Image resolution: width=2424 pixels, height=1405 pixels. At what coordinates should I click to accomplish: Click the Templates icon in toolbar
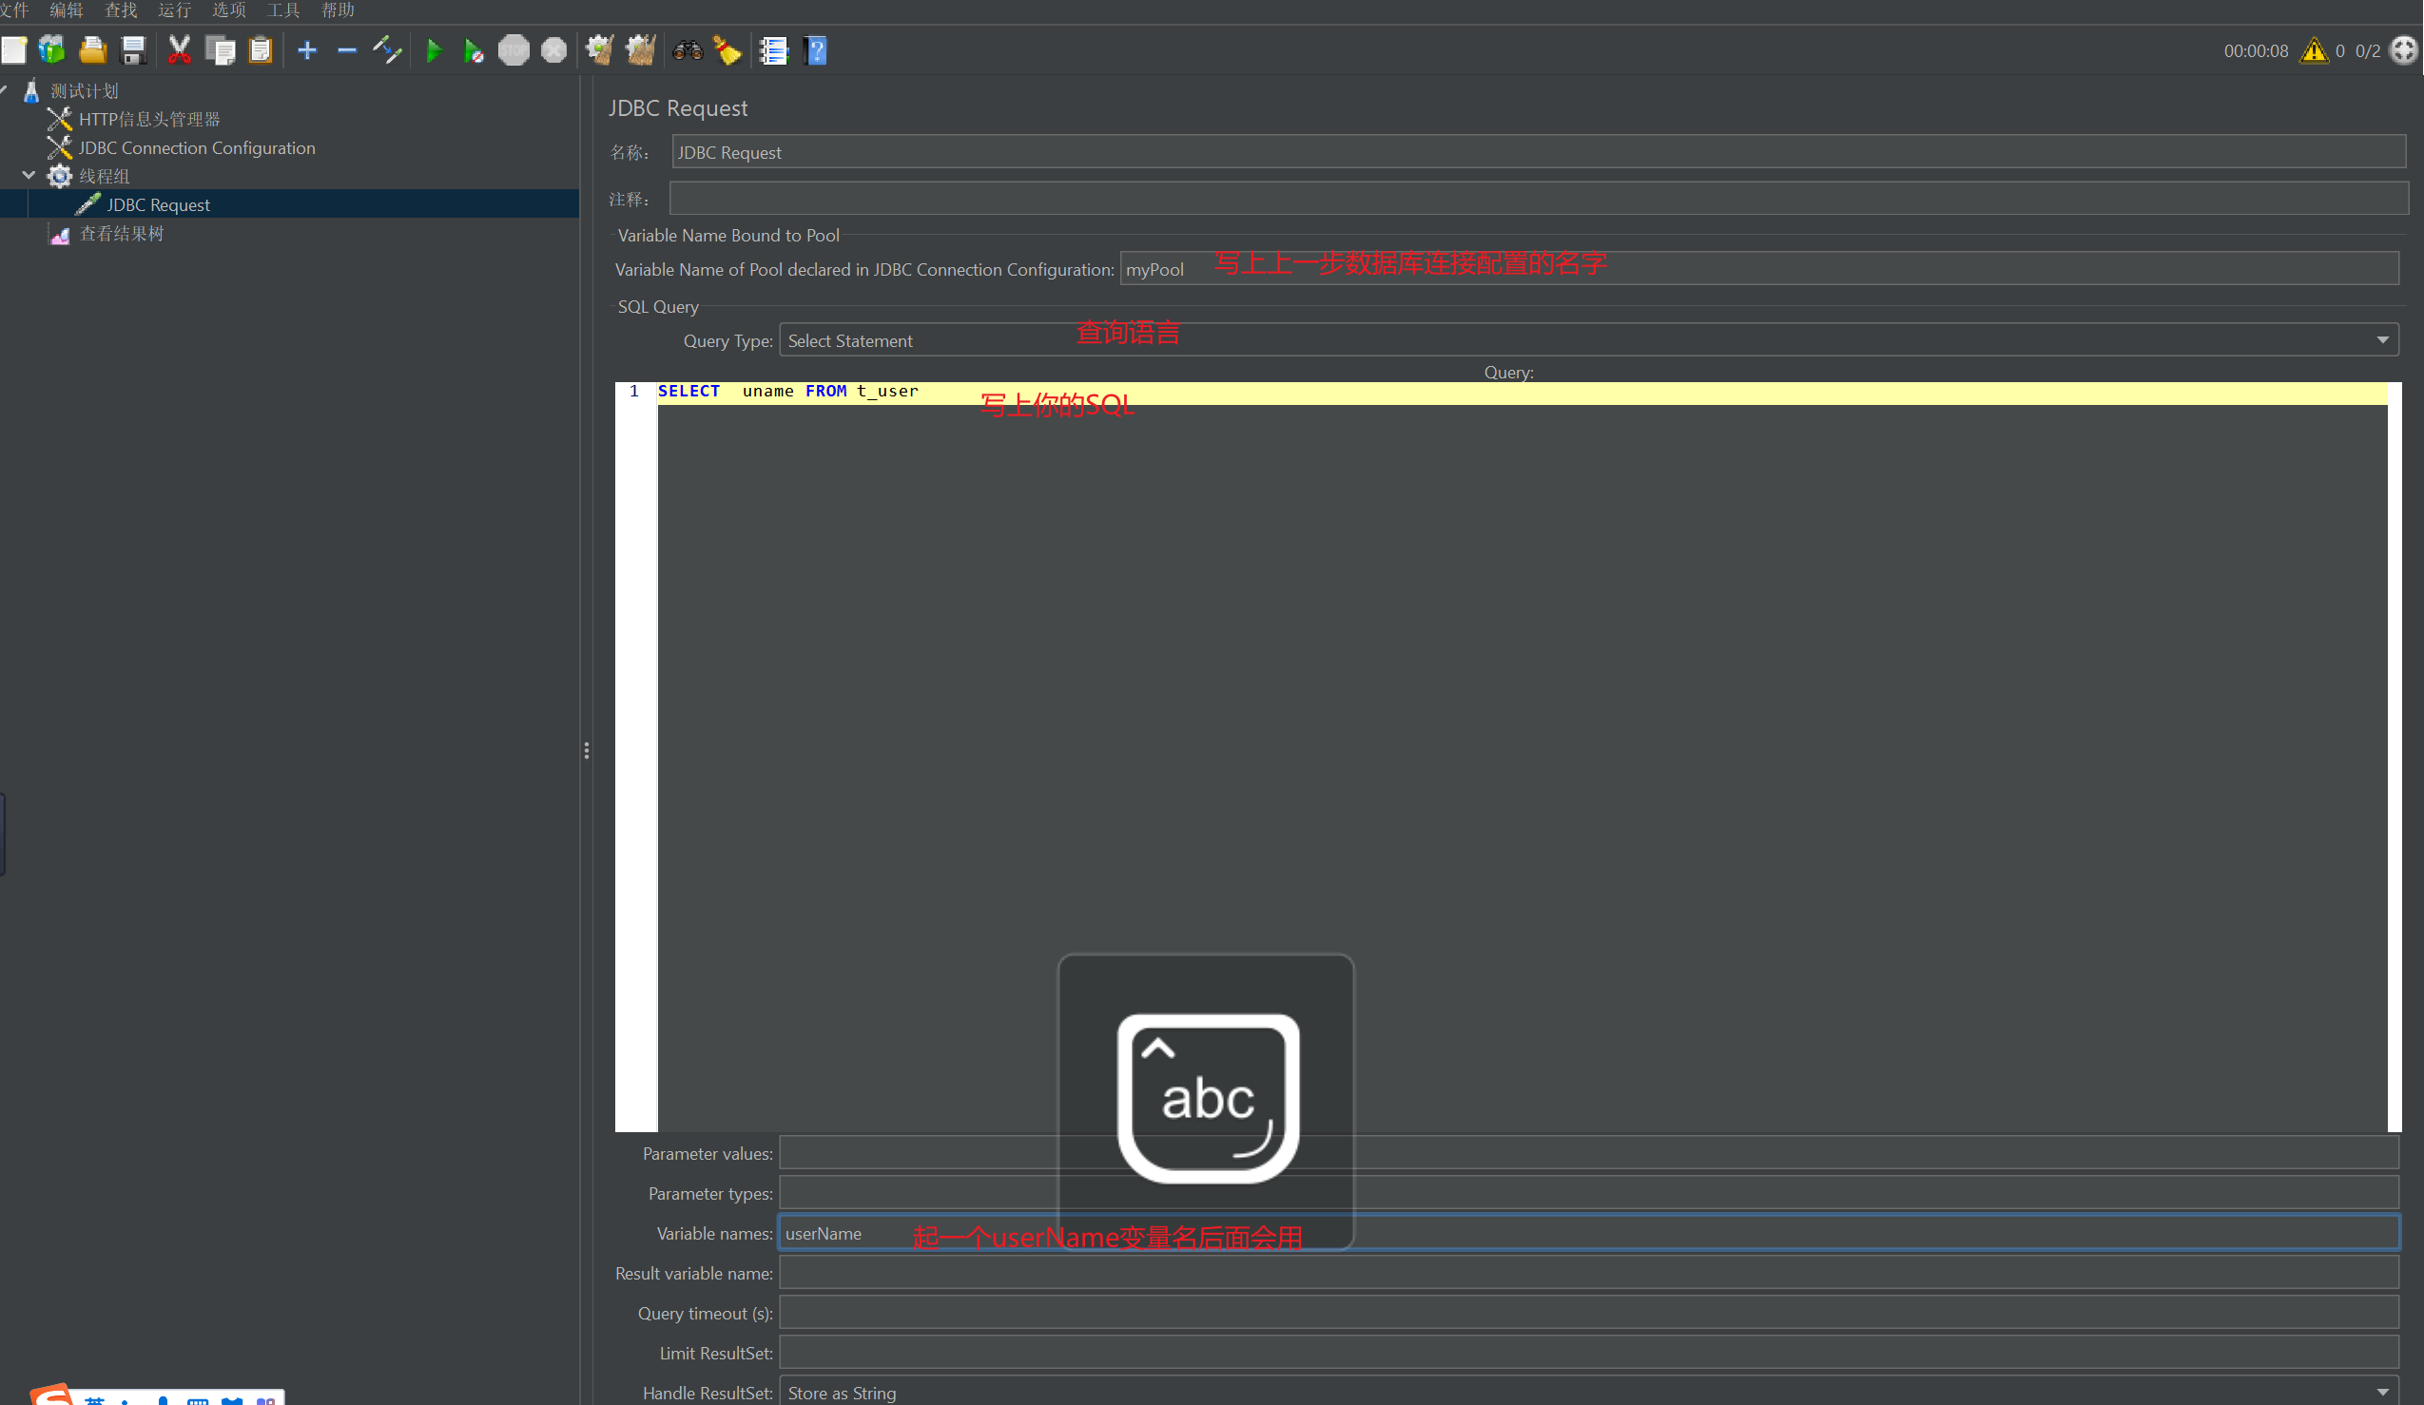[x=52, y=50]
